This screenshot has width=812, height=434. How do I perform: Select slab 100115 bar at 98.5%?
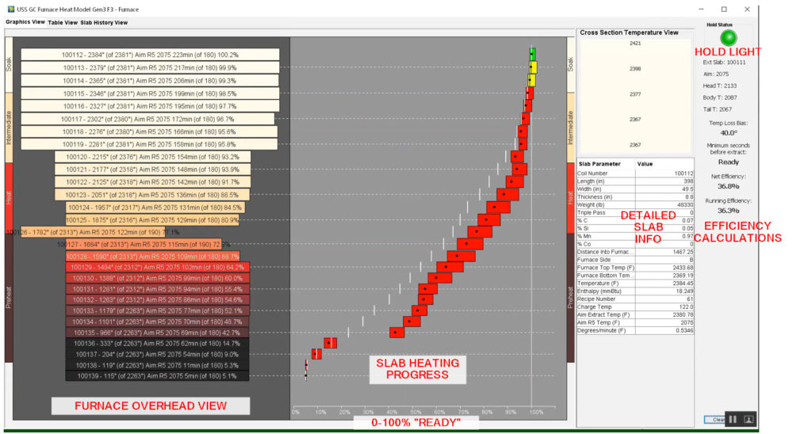(150, 93)
